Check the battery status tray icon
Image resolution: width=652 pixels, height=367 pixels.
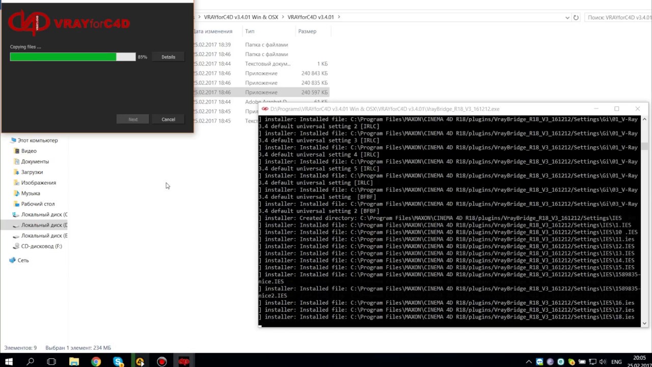[x=582, y=362]
